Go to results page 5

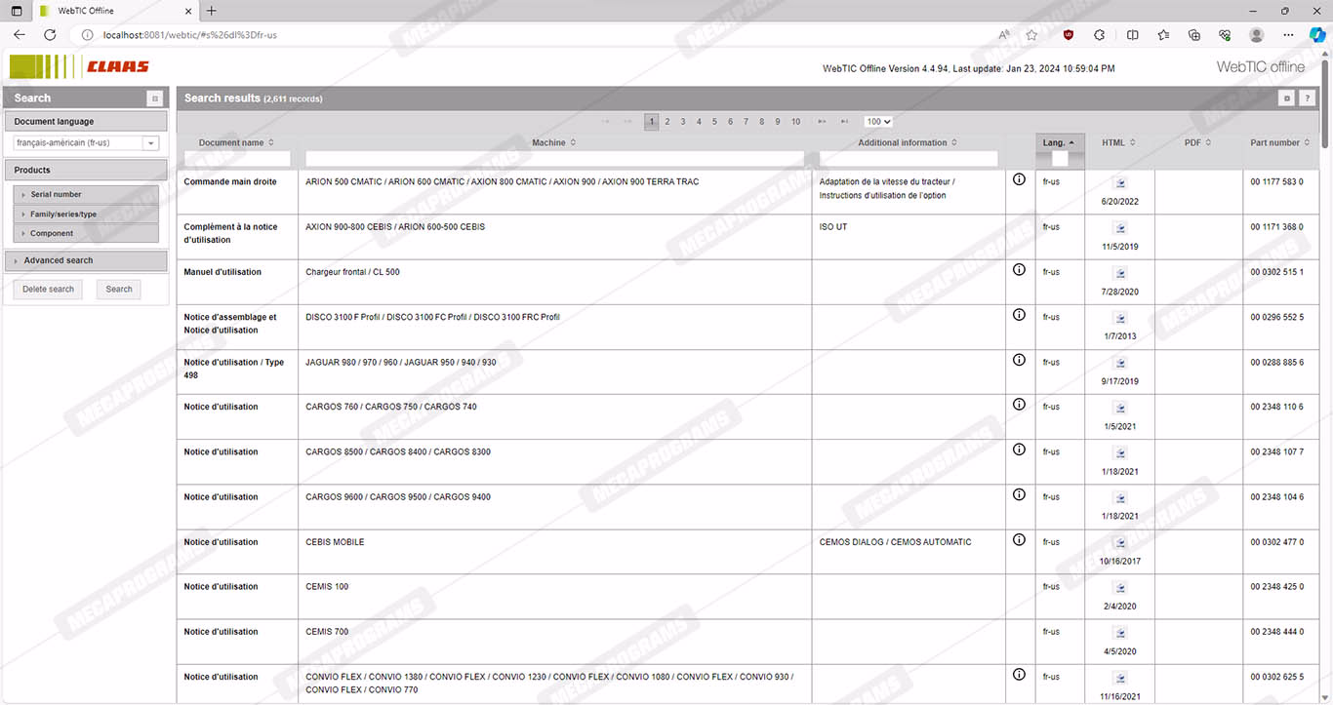point(714,122)
